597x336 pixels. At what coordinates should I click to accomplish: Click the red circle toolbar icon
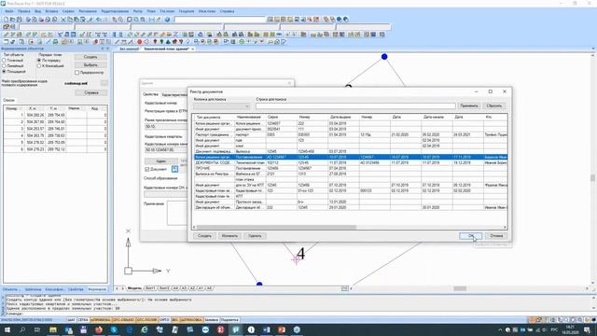click(x=139, y=41)
